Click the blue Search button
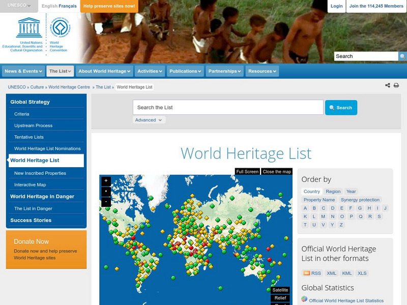Screen dimensions: 407x305 [341, 107]
